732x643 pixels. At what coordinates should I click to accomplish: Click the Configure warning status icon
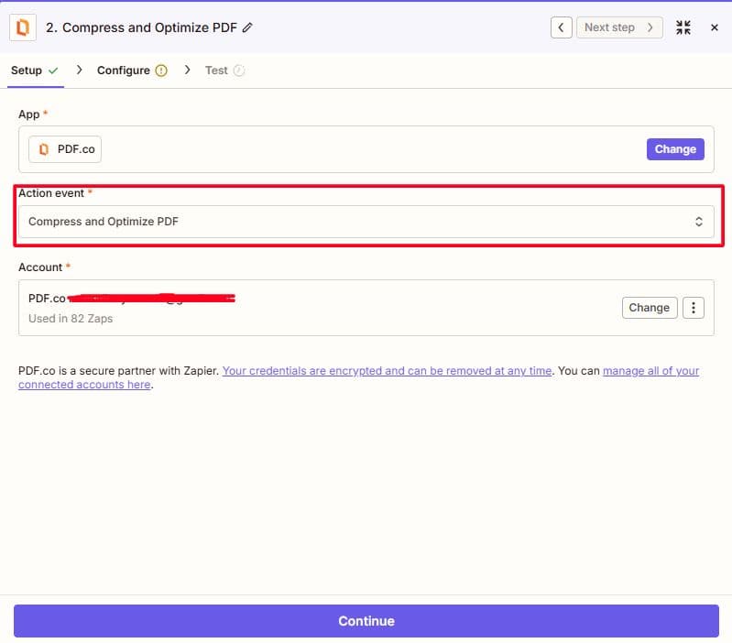point(161,71)
